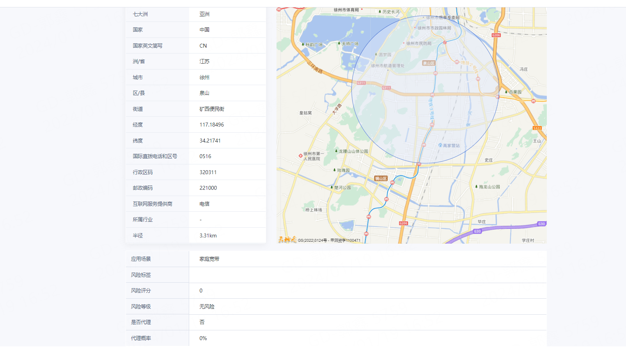
Task: Click the 王山 label on the map
Action: (x=537, y=141)
